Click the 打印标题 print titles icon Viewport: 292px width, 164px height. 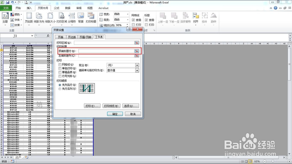tap(91, 16)
